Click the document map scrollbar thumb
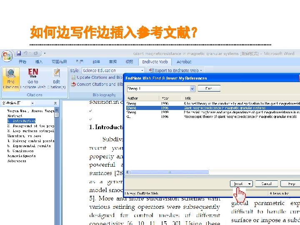Screen dimensions: 300x225 pos(57,115)
